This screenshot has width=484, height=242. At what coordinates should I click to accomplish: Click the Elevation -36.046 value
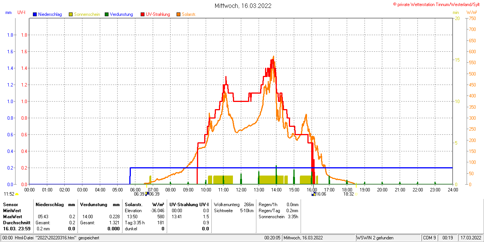[157, 211]
